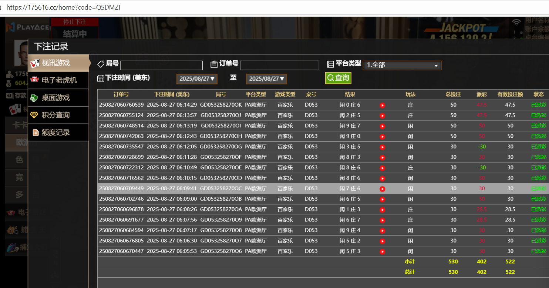Click play icon in 06:12:05 bet row
Image resolution: width=549 pixels, height=288 pixels.
coord(383,147)
